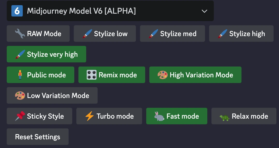
Task: Click the palette icon on High Variation Mode
Action: [163, 75]
